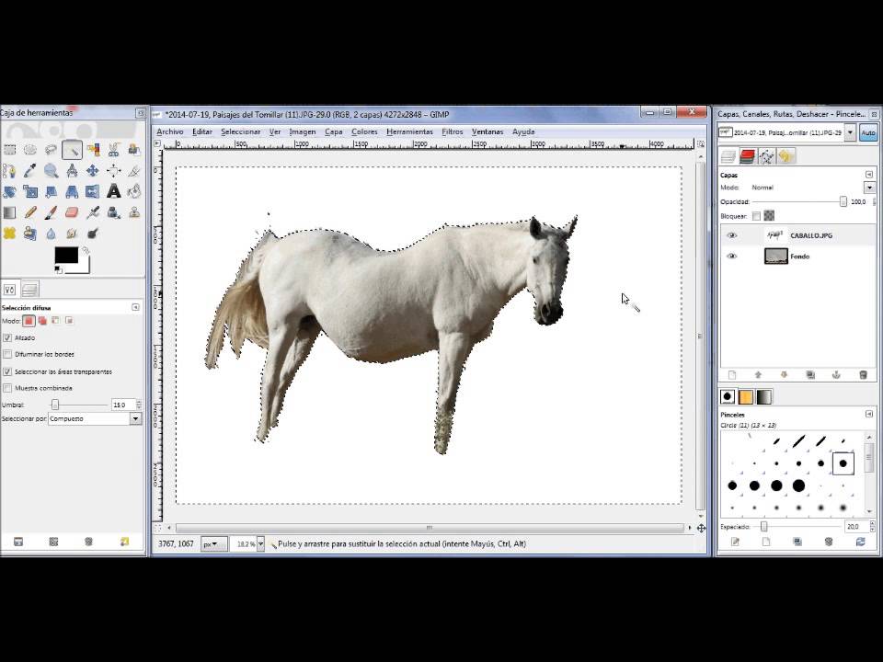The height and width of the screenshot is (662, 883).
Task: Select the Zoom magnifier tool
Action: coord(52,171)
